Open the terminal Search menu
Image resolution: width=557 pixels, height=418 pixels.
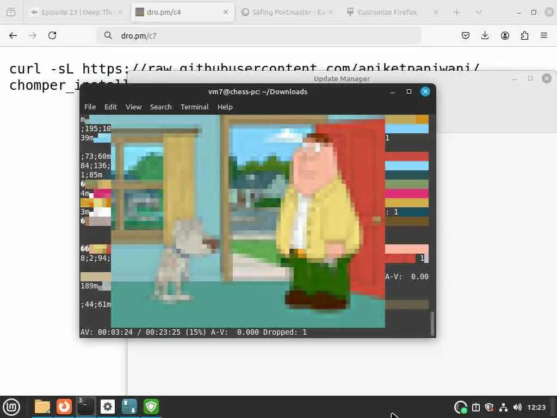pyautogui.click(x=160, y=107)
